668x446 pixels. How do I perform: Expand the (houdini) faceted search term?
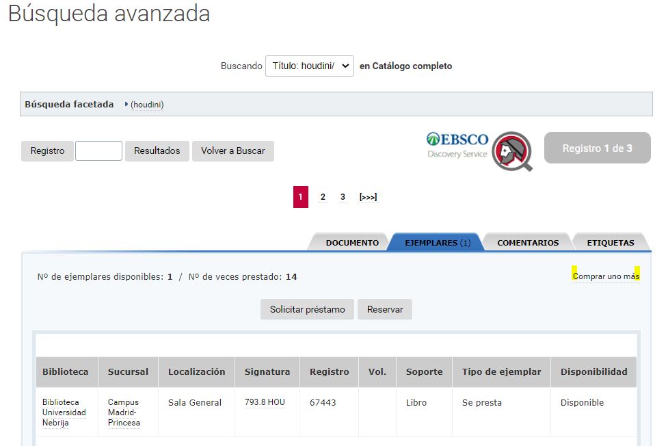click(x=146, y=105)
